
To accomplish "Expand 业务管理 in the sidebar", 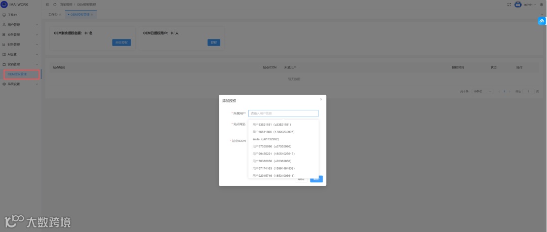I will coord(21,34).
